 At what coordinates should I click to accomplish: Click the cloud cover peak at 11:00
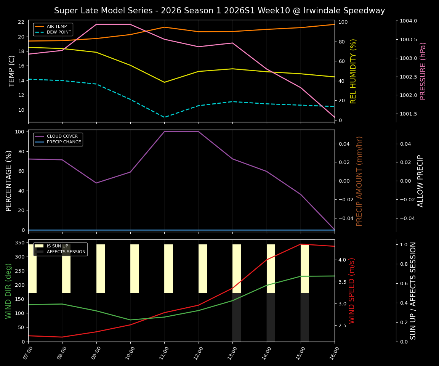[165, 131]
